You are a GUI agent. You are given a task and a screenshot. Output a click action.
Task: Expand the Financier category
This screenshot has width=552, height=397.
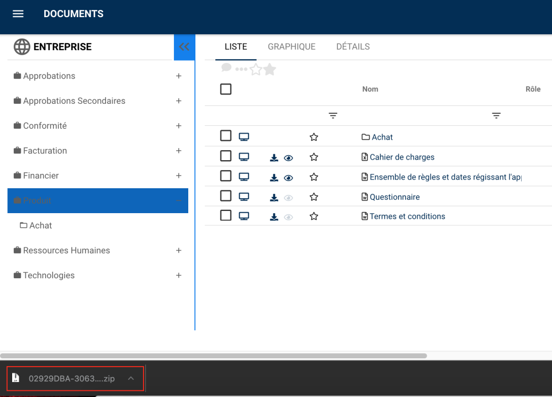(x=179, y=176)
